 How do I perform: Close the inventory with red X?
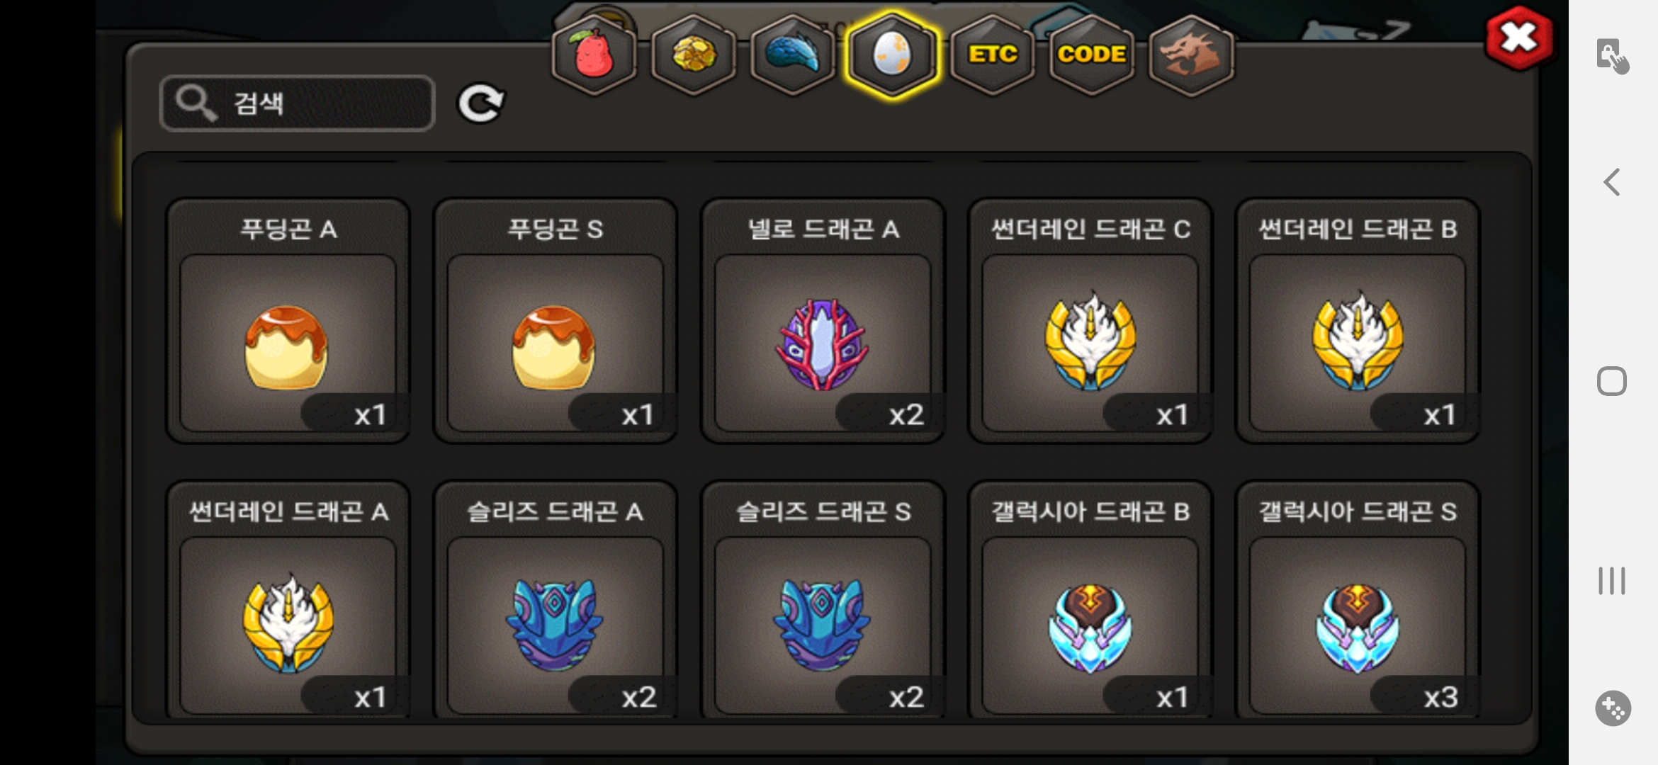coord(1519,38)
